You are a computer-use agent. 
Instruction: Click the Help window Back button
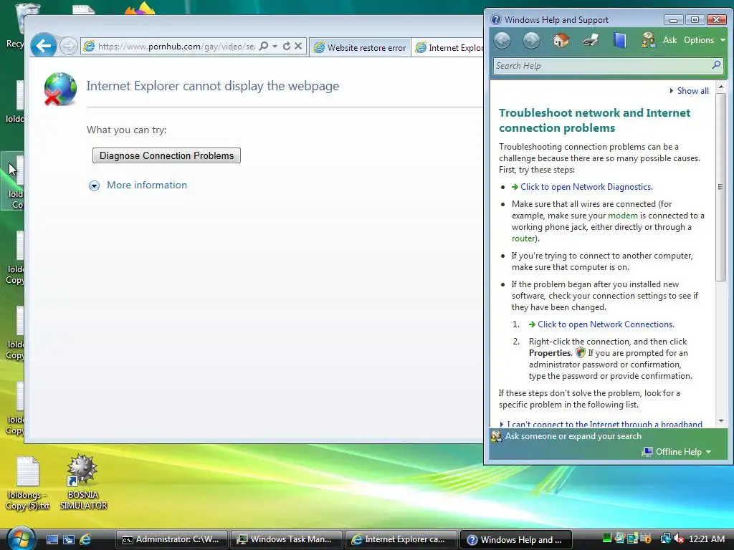coord(502,40)
